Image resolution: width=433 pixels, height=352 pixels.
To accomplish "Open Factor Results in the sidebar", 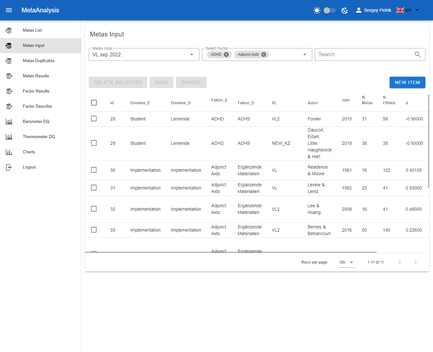I will coord(41,91).
